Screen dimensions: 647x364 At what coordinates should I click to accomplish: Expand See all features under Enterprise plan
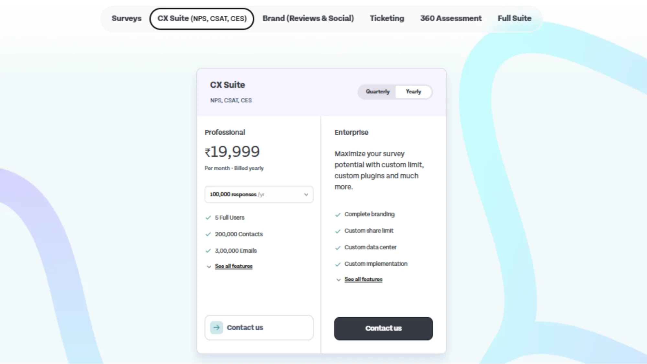click(x=363, y=279)
